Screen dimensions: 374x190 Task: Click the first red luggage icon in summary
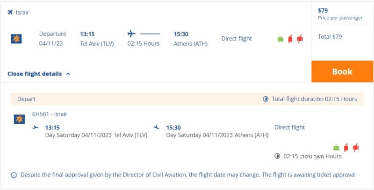(290, 39)
